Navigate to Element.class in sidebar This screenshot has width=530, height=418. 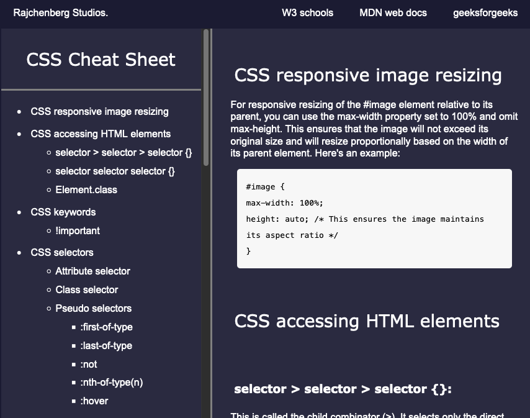86,190
